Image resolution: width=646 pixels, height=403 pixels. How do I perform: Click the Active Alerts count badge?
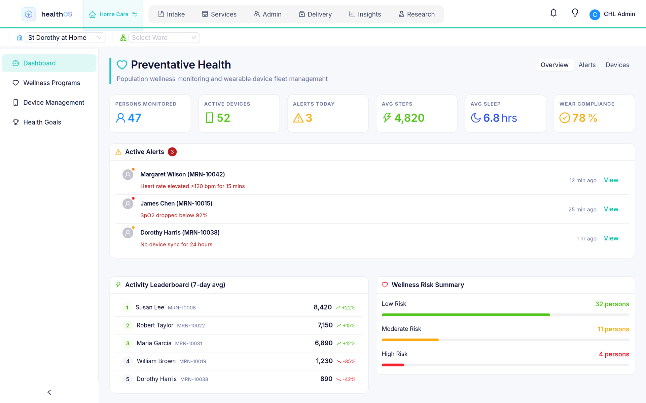(172, 152)
